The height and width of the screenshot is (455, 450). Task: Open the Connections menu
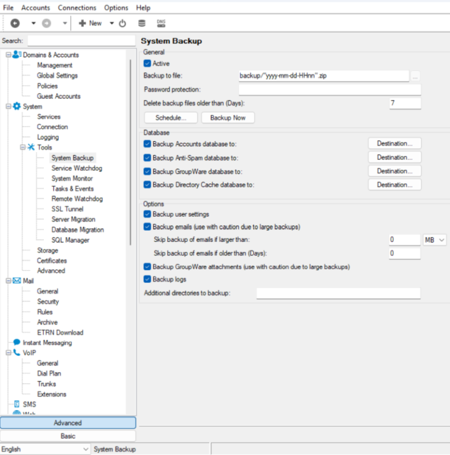77,8
